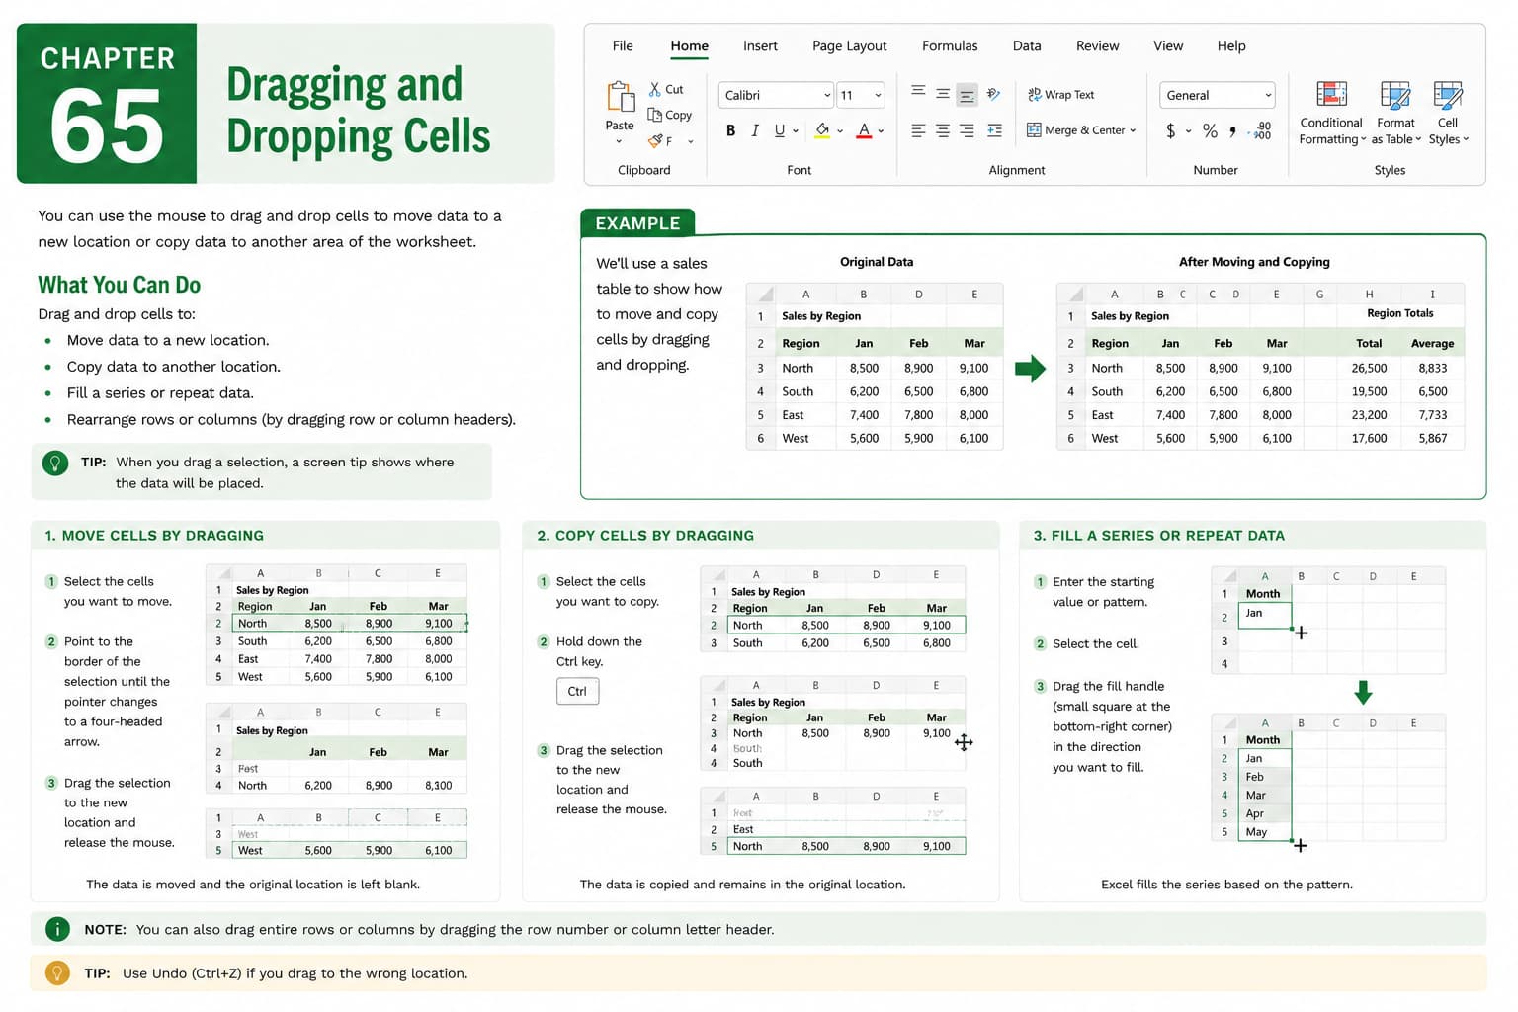This screenshot has height=1012, width=1518.
Task: Click the "Region Totals" header cell
Action: click(x=1399, y=313)
